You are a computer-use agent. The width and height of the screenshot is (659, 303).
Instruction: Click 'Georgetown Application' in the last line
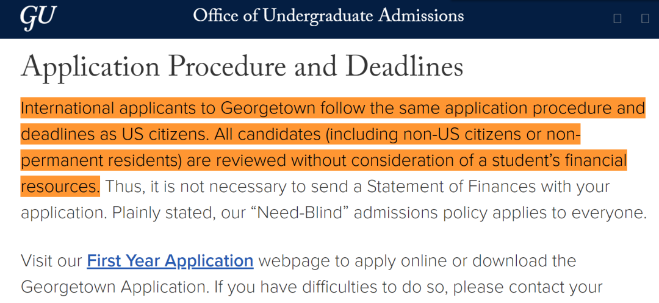115,287
